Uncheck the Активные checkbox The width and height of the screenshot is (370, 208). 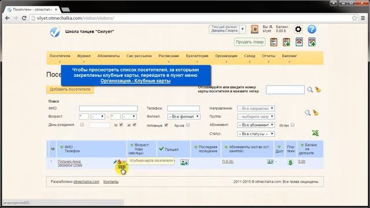pos(166,125)
